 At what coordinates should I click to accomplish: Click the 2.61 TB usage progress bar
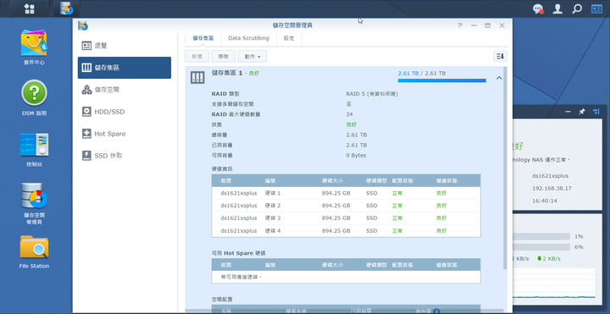pyautogui.click(x=442, y=80)
